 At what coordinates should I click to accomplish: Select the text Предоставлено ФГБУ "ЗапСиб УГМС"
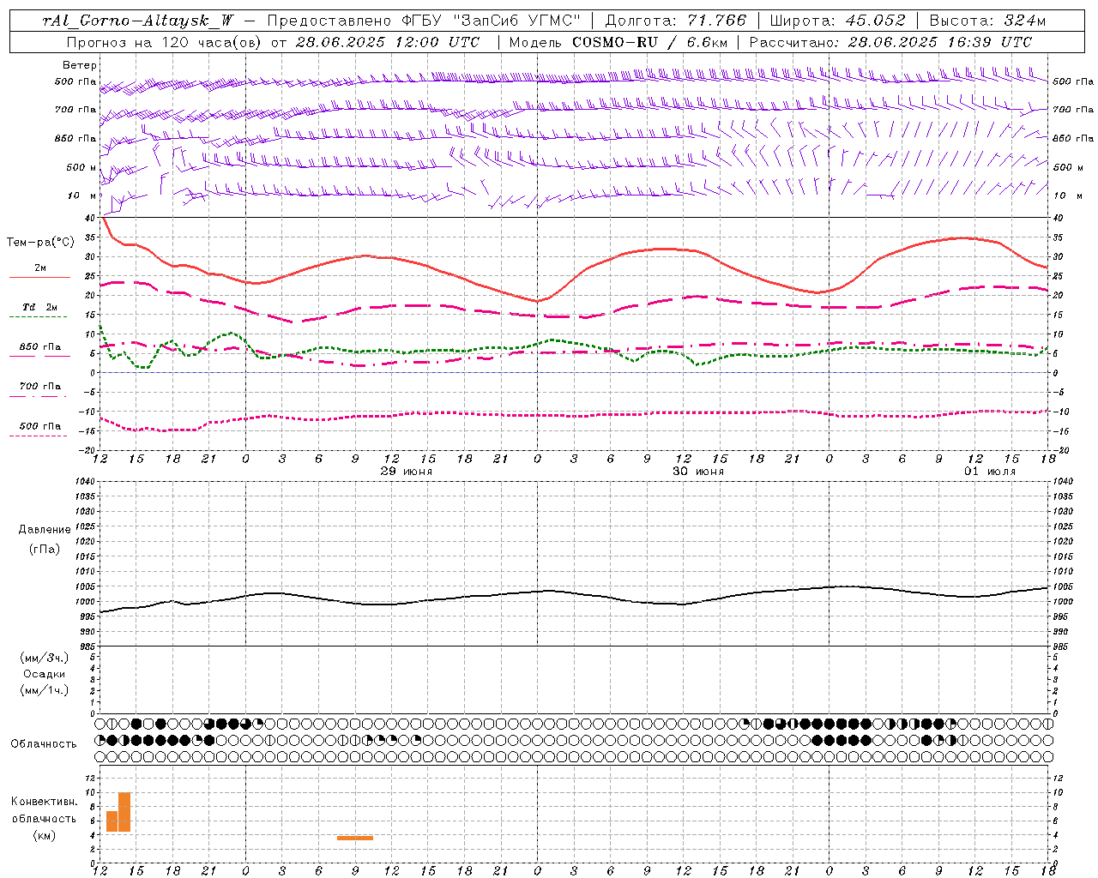[425, 21]
